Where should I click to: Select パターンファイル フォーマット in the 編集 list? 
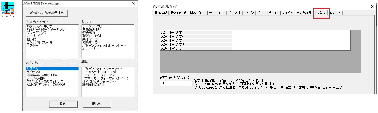pyautogui.click(x=102, y=69)
